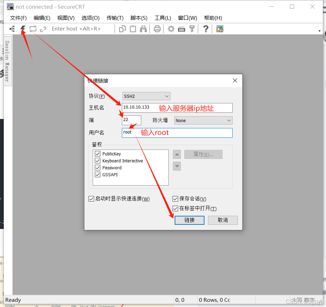Click the Disconnect chain-link icon

coord(43,29)
